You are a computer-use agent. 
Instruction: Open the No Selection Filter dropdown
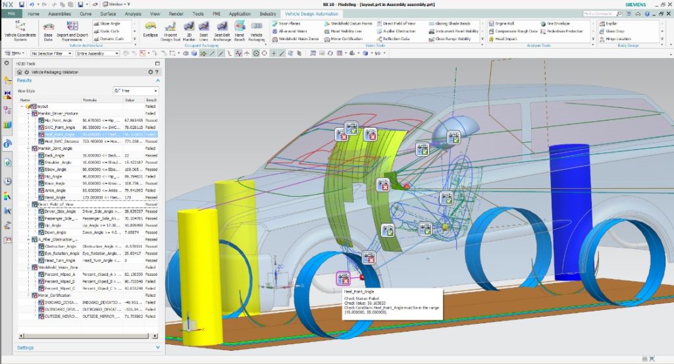pos(51,53)
